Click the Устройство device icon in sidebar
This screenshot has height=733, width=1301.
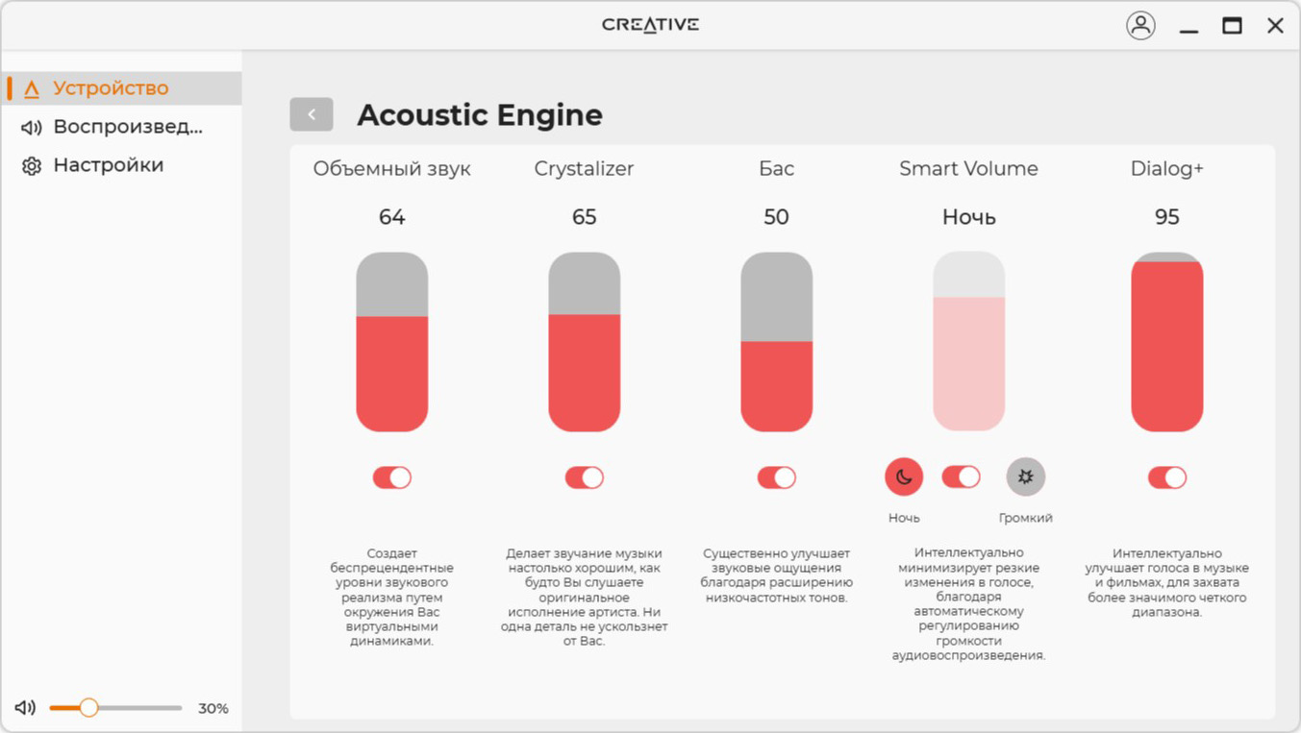point(32,89)
